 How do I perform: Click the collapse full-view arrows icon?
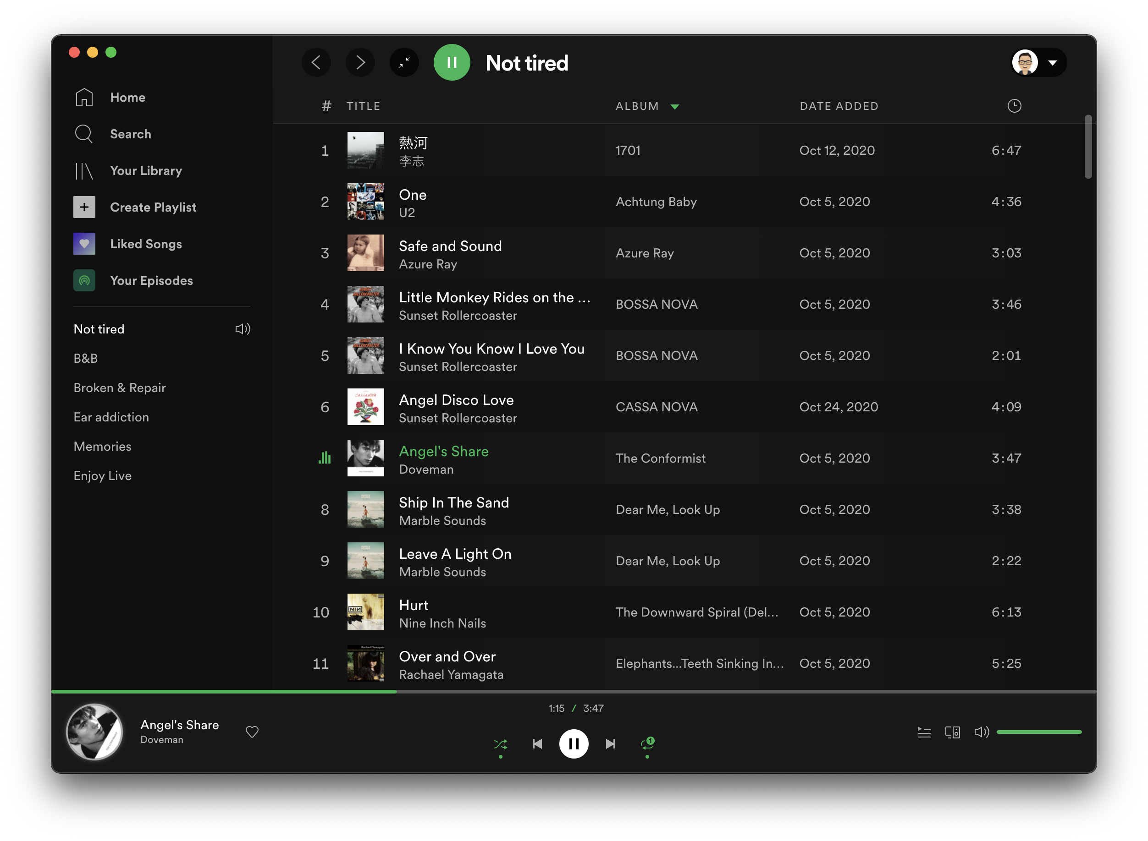404,63
